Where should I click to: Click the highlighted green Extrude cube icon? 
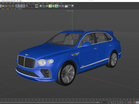[x=50, y=6]
